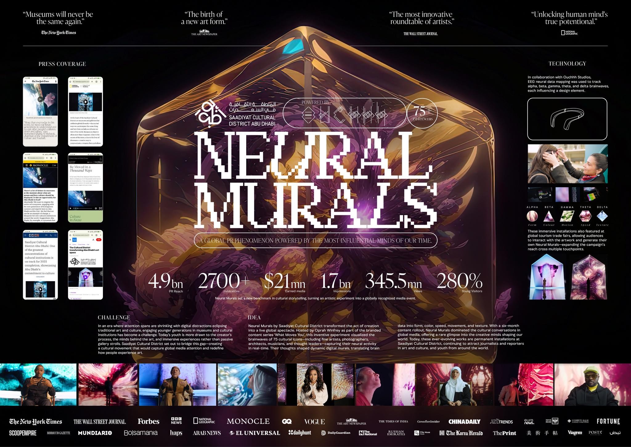Open the Cision hamburger menu icon
This screenshot has height=447, width=631.
(x=26, y=235)
